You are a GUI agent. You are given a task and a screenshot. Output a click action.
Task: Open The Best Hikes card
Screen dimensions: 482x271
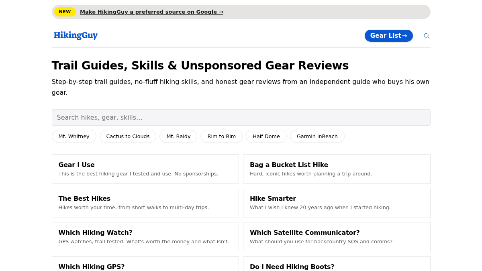click(x=145, y=203)
